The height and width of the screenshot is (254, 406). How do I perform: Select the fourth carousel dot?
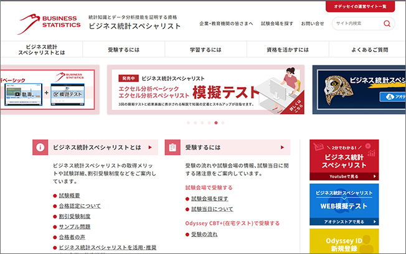(x=209, y=123)
